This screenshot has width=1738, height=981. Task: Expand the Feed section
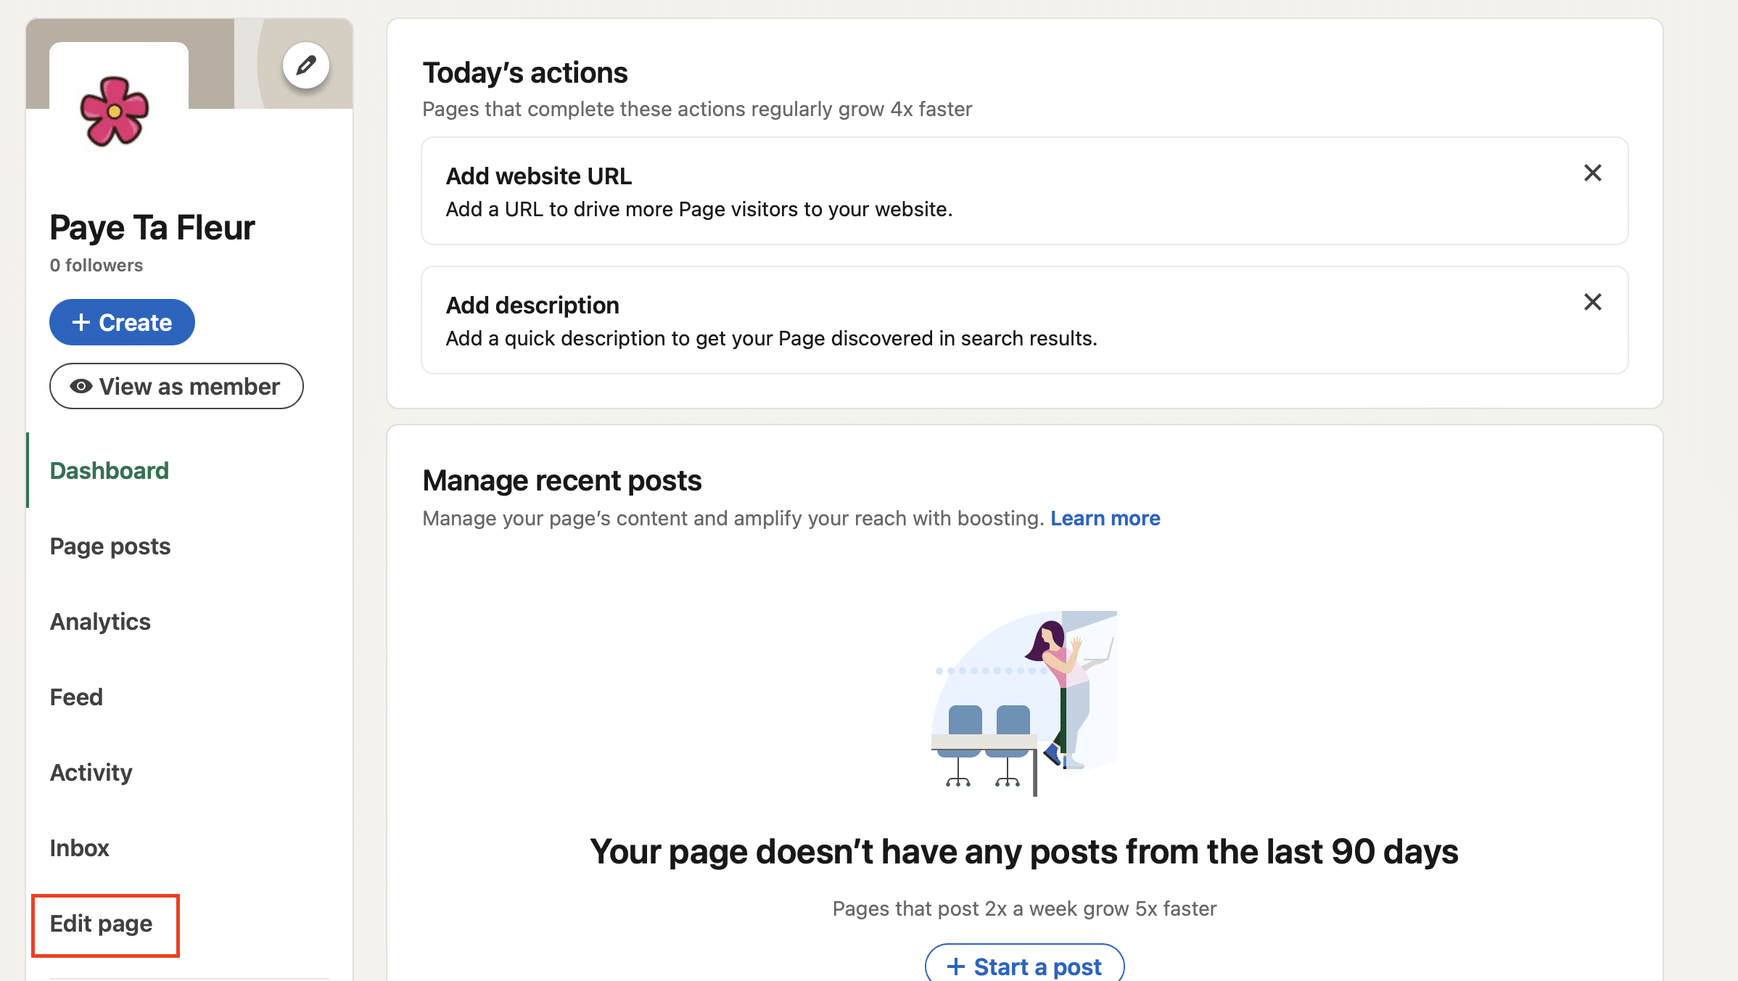pos(74,697)
